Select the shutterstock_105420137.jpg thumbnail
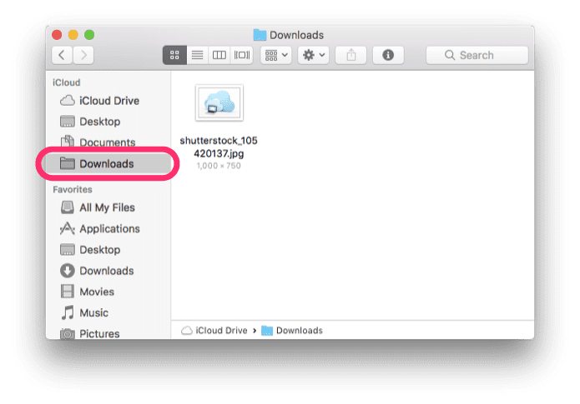Viewport: 580px width, 404px height. (219, 103)
